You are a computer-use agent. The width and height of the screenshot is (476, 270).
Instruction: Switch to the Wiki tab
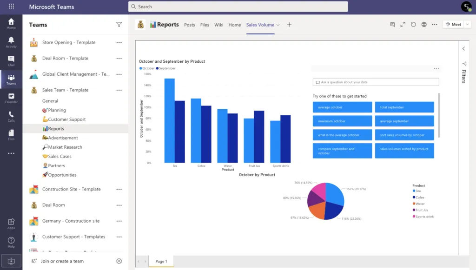218,25
